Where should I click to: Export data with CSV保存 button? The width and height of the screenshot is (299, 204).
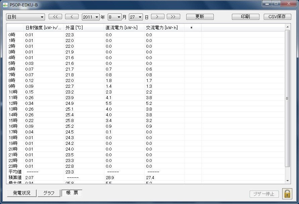click(x=277, y=17)
